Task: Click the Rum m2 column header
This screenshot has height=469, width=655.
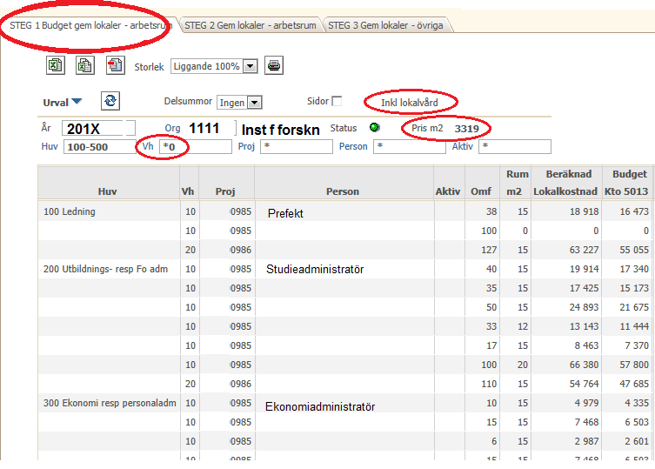Action: click(516, 183)
